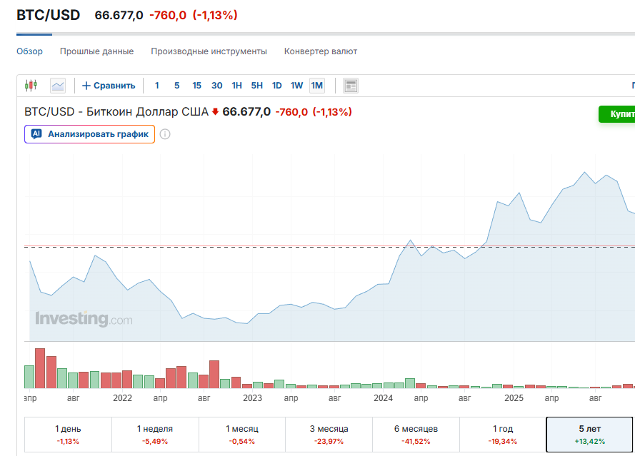
Task: Switch to the candlestick chart type
Action: (x=30, y=86)
